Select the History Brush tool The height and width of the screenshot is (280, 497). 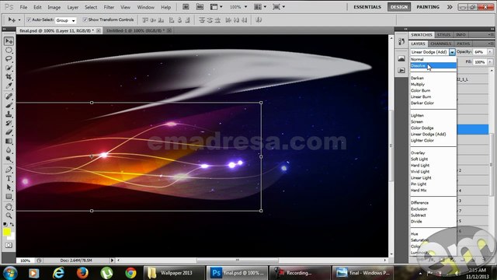tap(9, 123)
